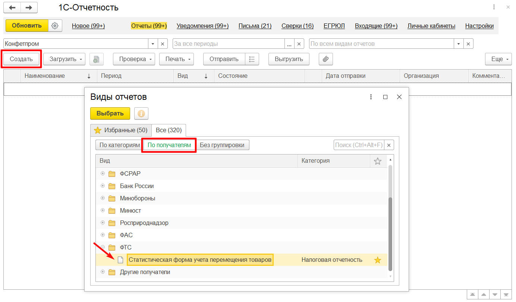
Task: Click the document icon of Статистическая форма
Action: pyautogui.click(x=120, y=260)
